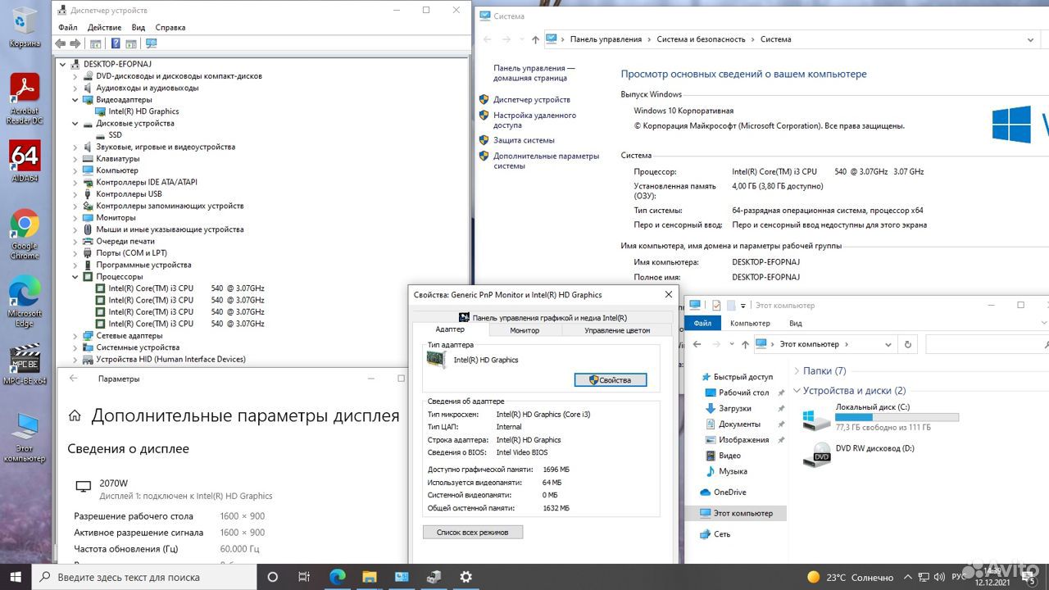Open Microsoft Edge desktop shortcut
1049x590 pixels.
25,302
